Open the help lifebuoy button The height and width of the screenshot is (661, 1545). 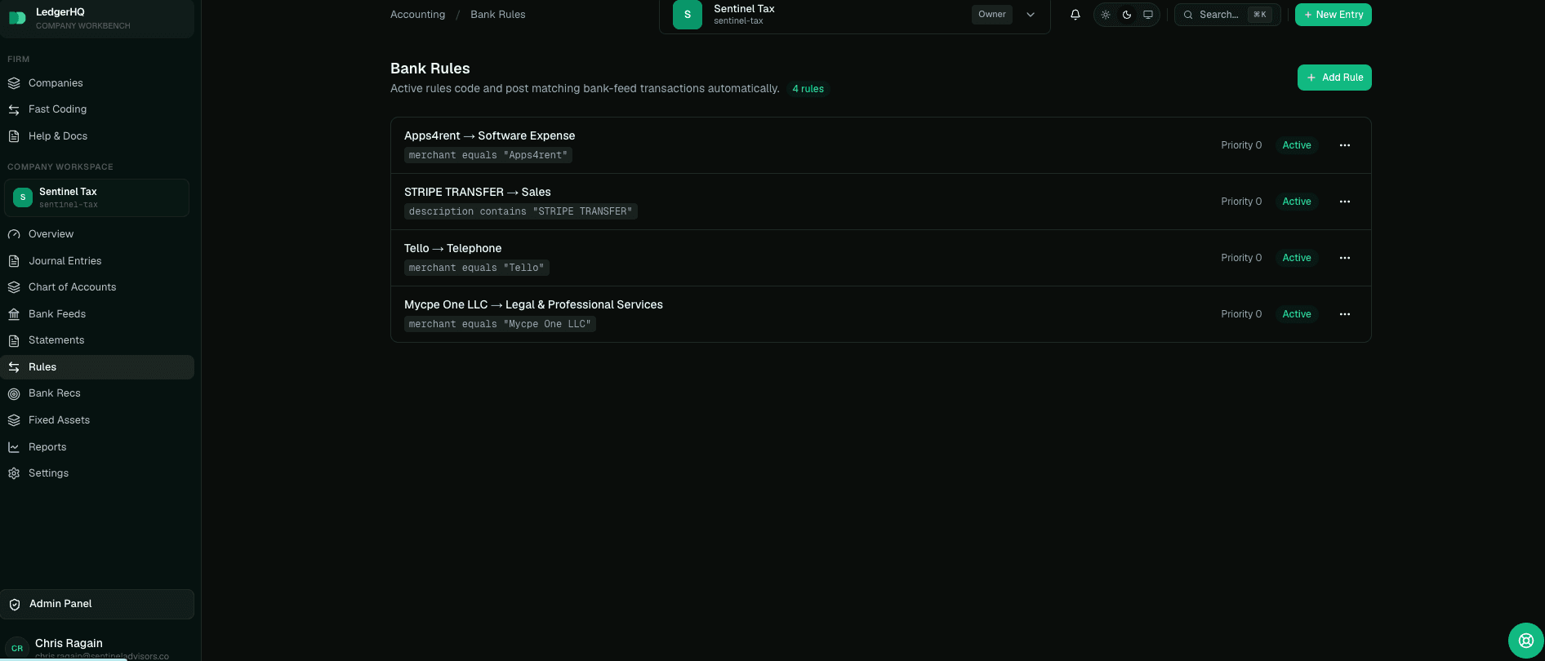click(1526, 641)
